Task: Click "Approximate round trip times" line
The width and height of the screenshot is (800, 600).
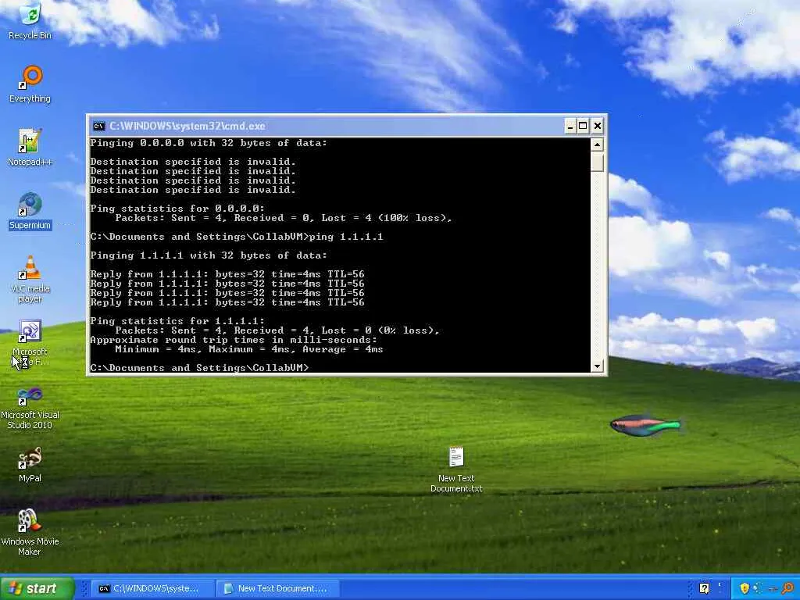Action: [x=234, y=340]
